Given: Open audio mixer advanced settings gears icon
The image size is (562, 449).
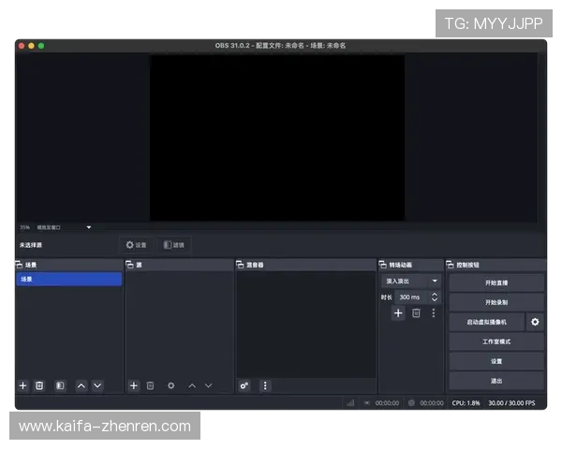Looking at the screenshot, I should (x=244, y=385).
